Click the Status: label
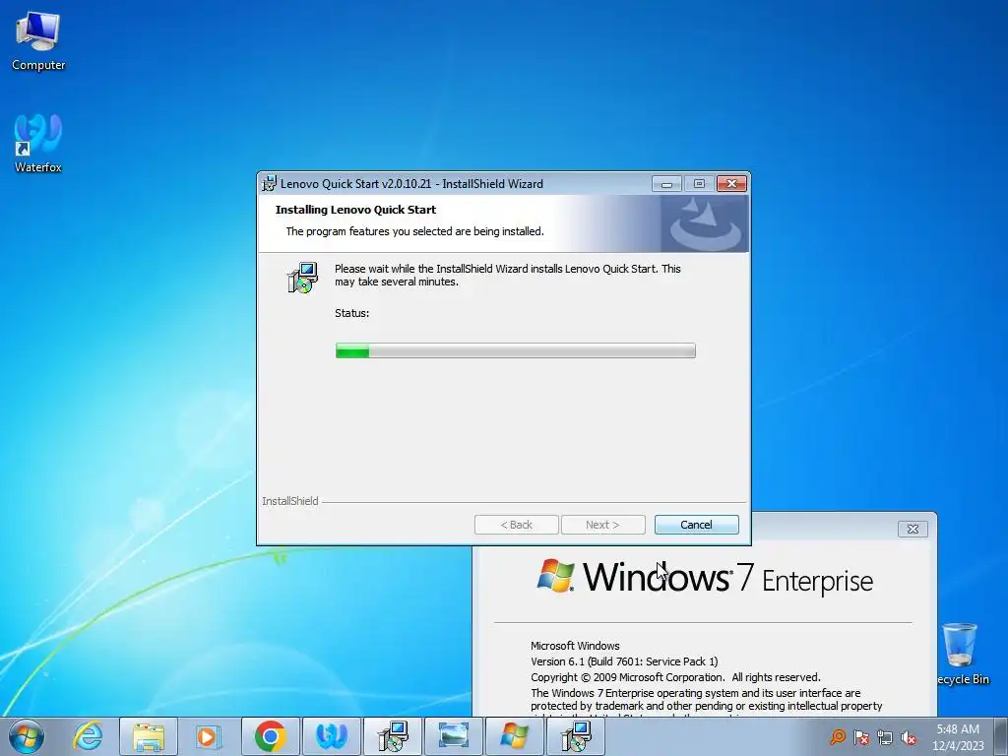The width and height of the screenshot is (1008, 756). [x=351, y=313]
